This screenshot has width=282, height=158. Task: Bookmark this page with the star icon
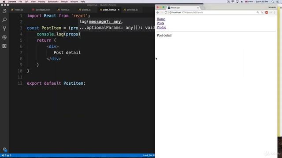click(x=262, y=13)
